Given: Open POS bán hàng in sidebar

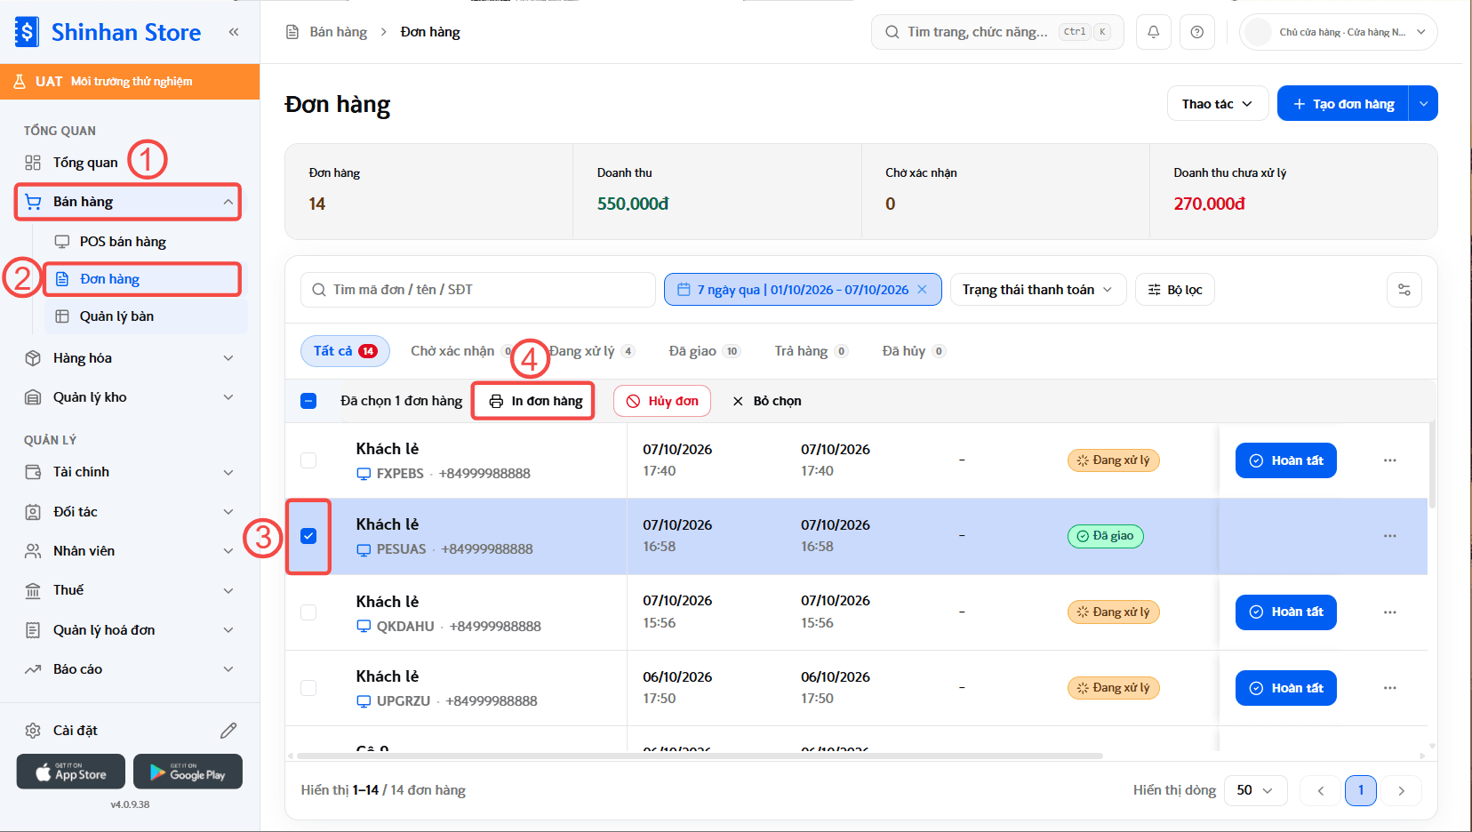Looking at the screenshot, I should 146,242.
